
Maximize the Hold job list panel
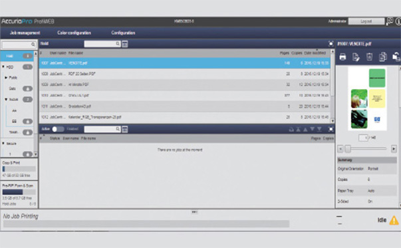(x=331, y=44)
